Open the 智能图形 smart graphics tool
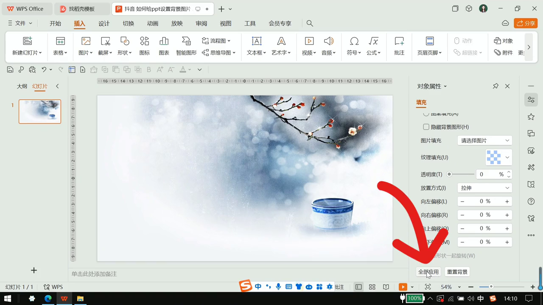Image resolution: width=543 pixels, height=305 pixels. tap(186, 46)
